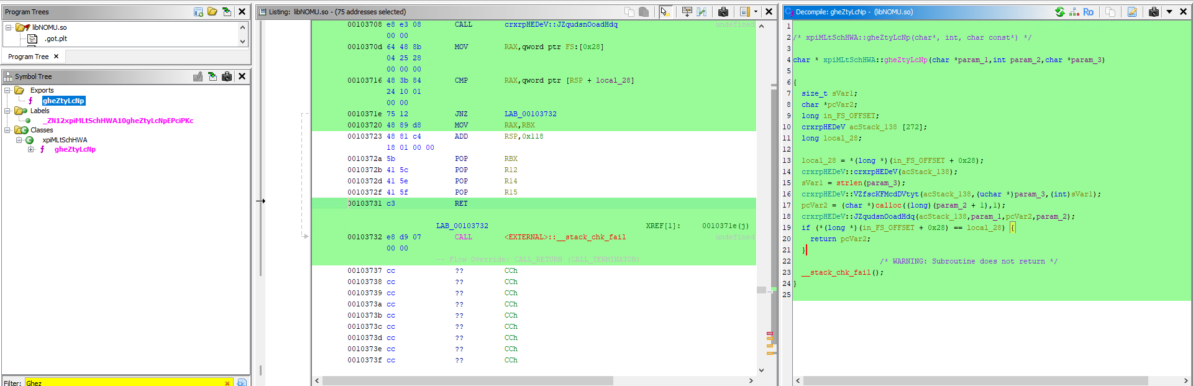The image size is (1193, 386).
Task: Select the xpiMLtSchHWA class in Symbol Tree
Action: (65, 140)
